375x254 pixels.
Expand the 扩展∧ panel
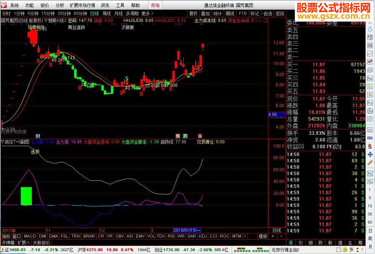point(23,243)
